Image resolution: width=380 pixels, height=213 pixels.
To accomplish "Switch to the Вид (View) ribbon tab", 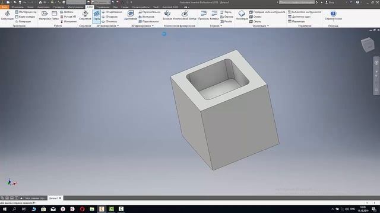I will (115, 7).
